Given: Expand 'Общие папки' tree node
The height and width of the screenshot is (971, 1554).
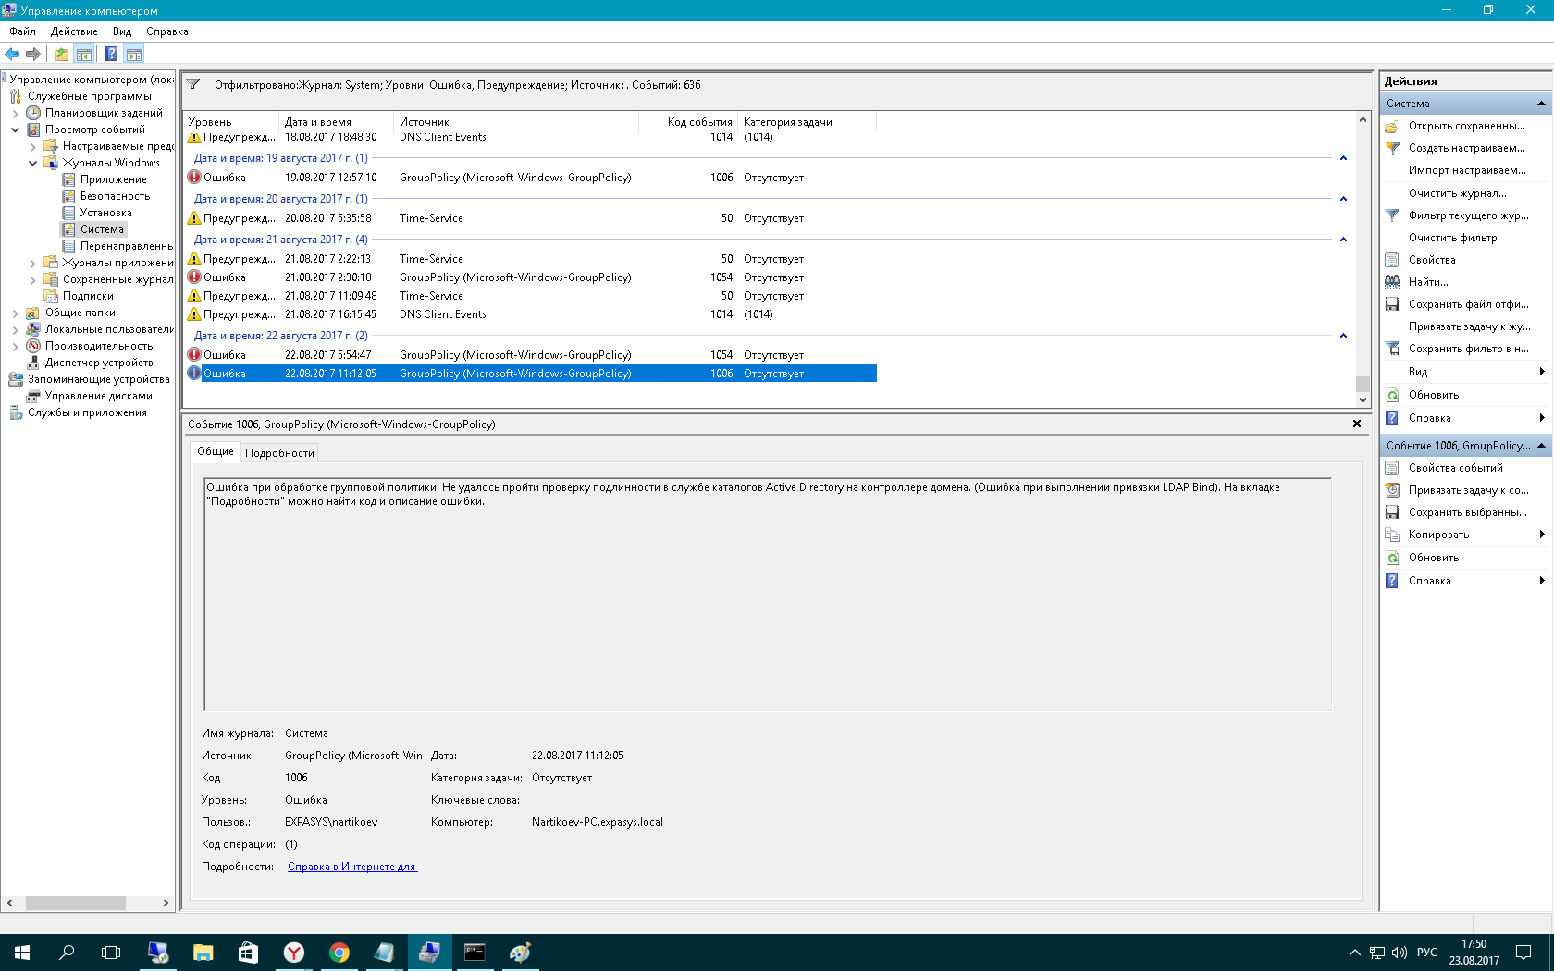Looking at the screenshot, I should pyautogui.click(x=16, y=313).
